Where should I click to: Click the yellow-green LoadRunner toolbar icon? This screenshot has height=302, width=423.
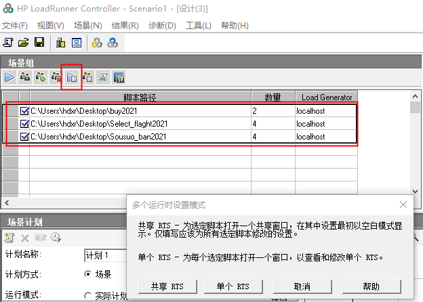[97, 43]
